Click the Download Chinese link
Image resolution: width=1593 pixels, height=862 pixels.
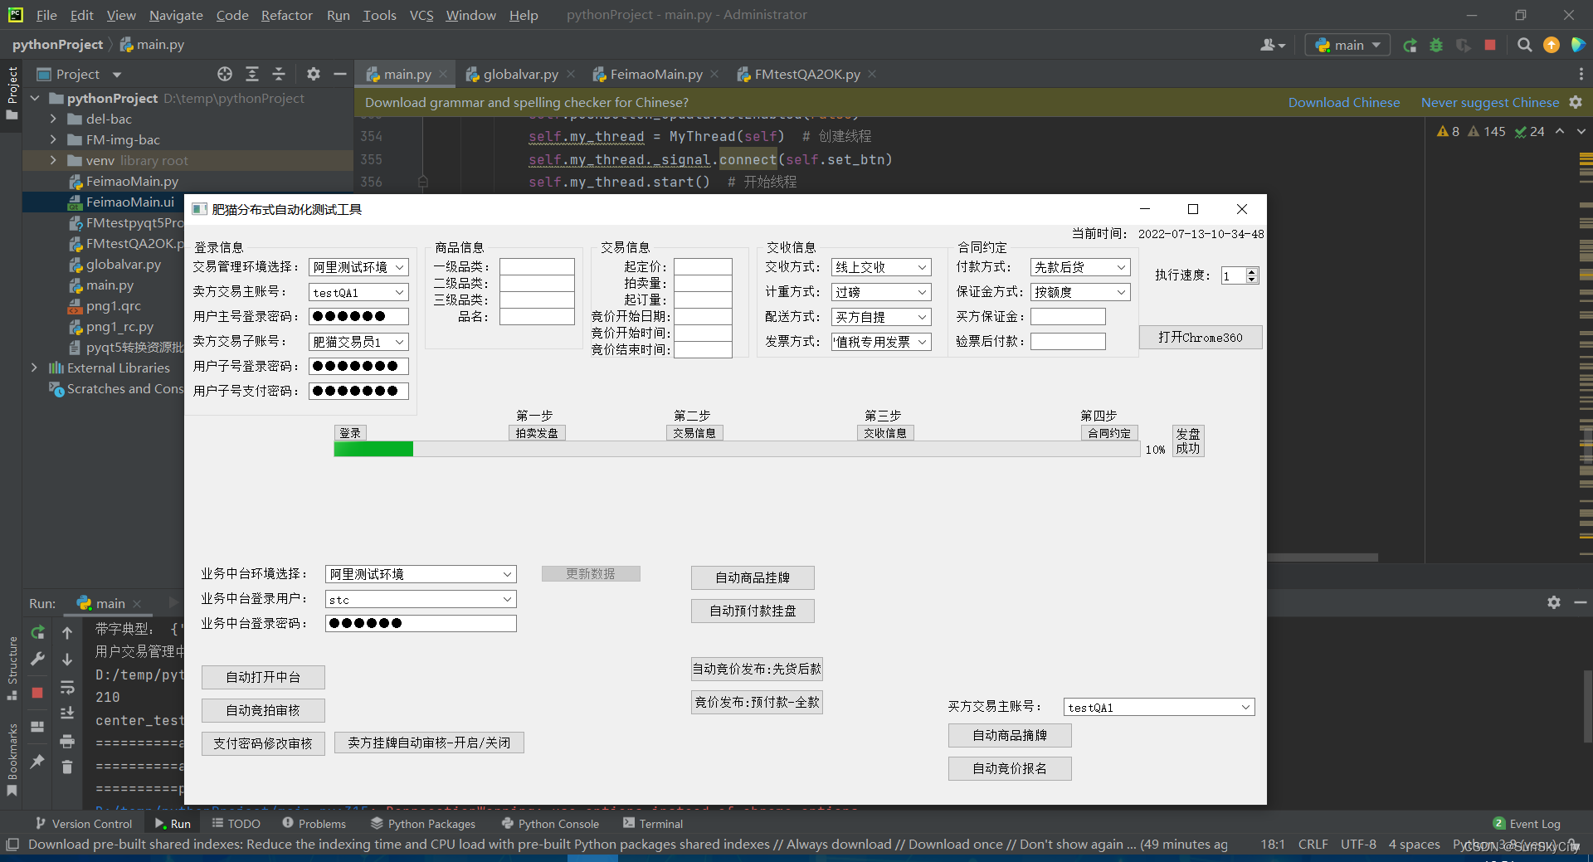pos(1344,102)
